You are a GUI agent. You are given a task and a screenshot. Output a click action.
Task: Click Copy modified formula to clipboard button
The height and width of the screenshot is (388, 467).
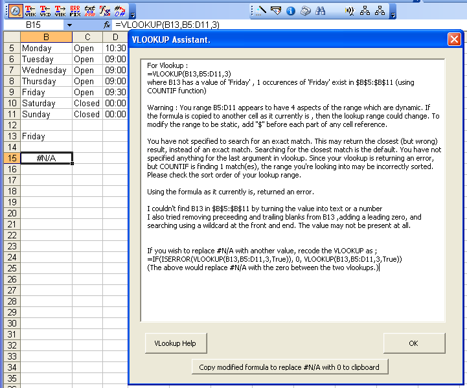tap(290, 367)
